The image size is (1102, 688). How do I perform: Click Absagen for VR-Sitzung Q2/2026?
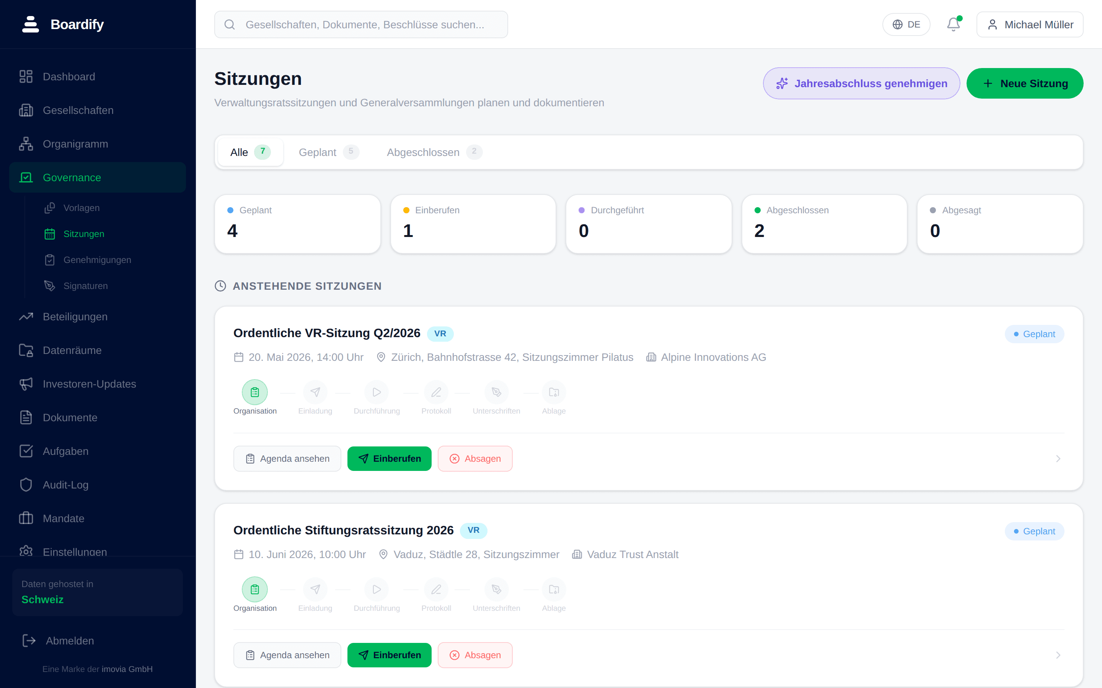pos(475,459)
